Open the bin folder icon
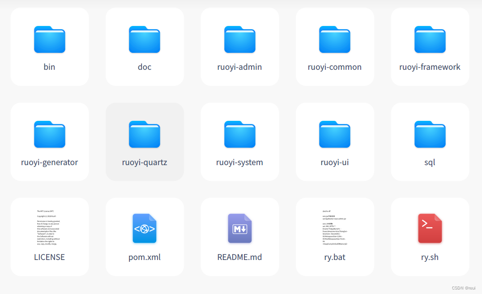Viewport: 482px width, 294px height. click(50, 39)
